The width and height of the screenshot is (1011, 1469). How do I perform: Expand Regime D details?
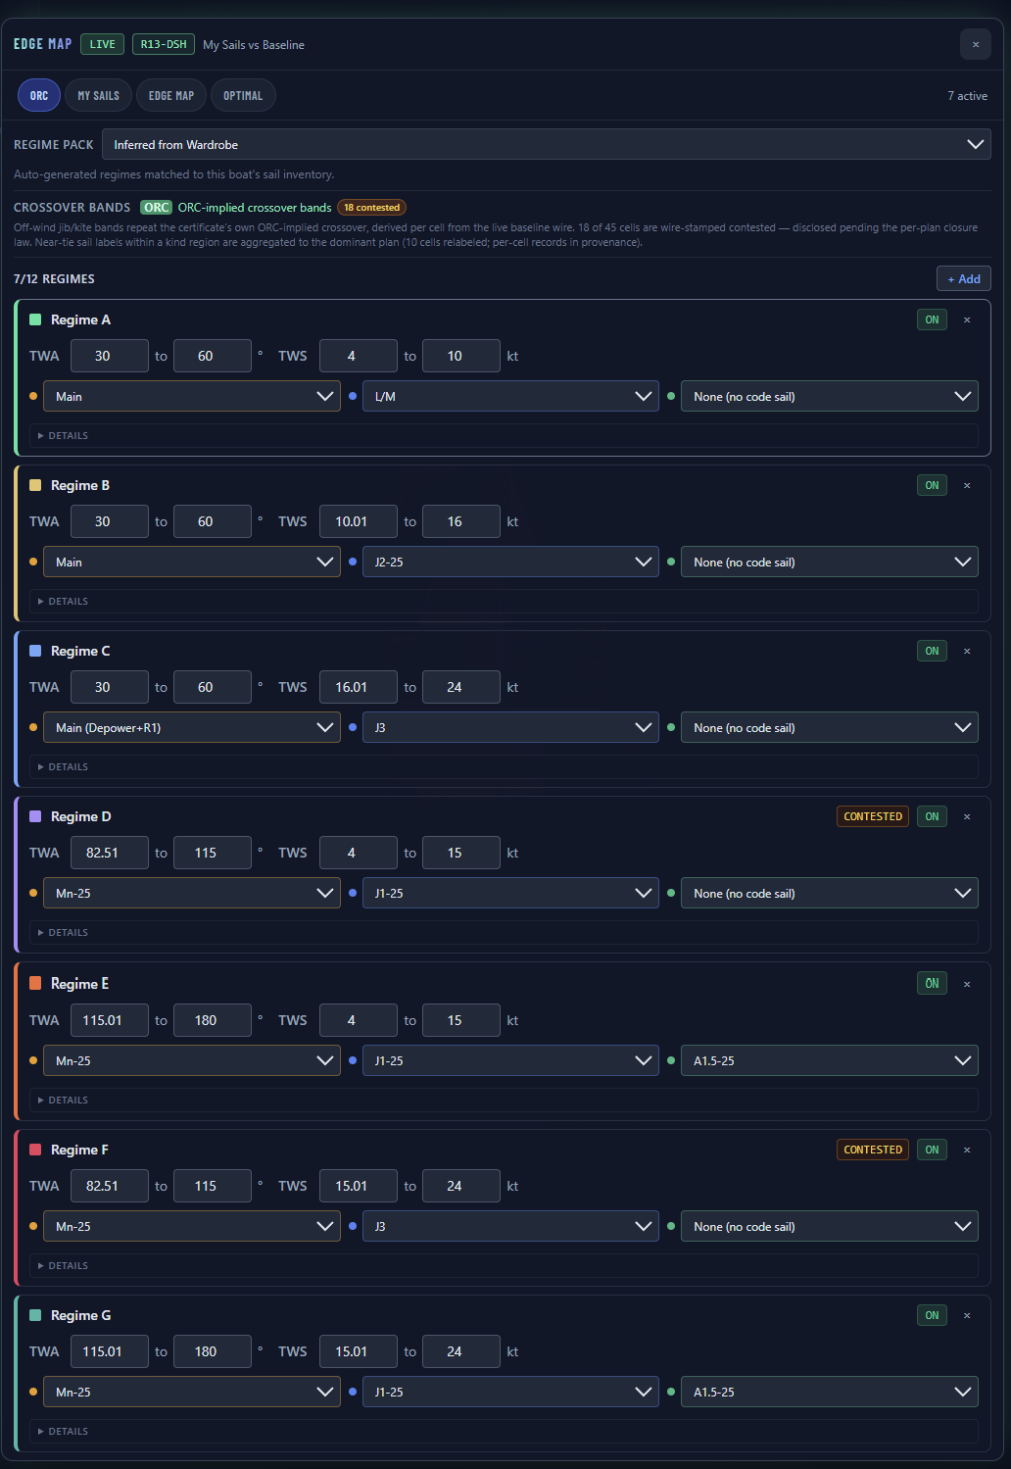pos(504,932)
